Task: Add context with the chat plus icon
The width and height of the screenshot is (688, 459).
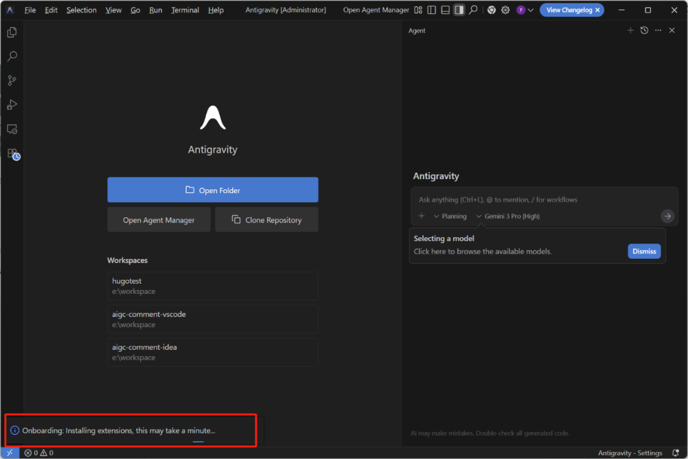Action: click(x=421, y=215)
